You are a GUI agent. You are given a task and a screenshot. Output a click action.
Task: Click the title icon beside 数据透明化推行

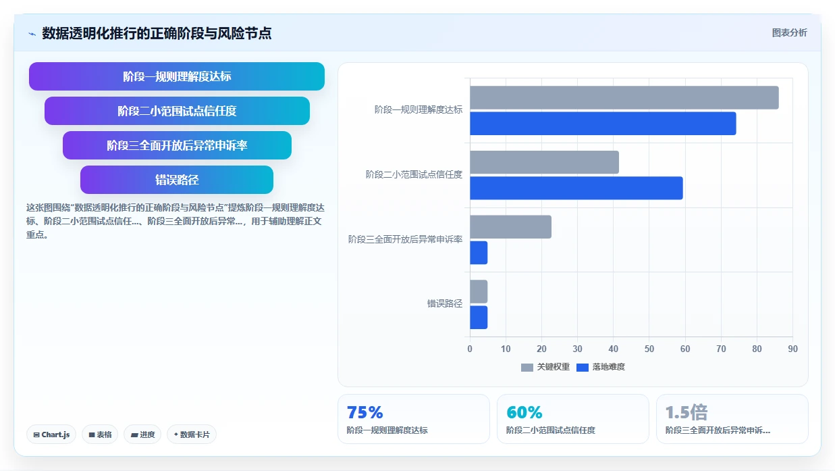32,34
